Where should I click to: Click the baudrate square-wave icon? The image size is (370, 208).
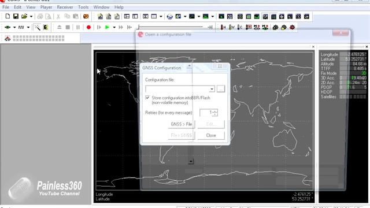coord(21,27)
